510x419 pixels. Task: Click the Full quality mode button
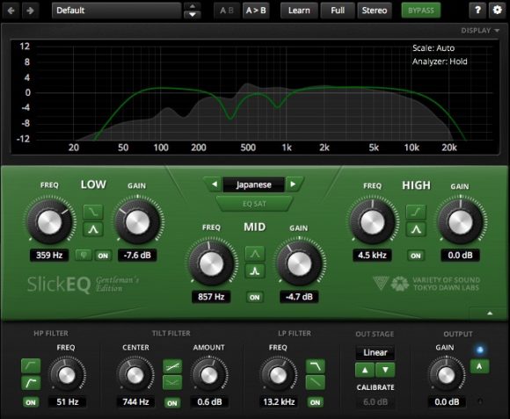click(338, 11)
